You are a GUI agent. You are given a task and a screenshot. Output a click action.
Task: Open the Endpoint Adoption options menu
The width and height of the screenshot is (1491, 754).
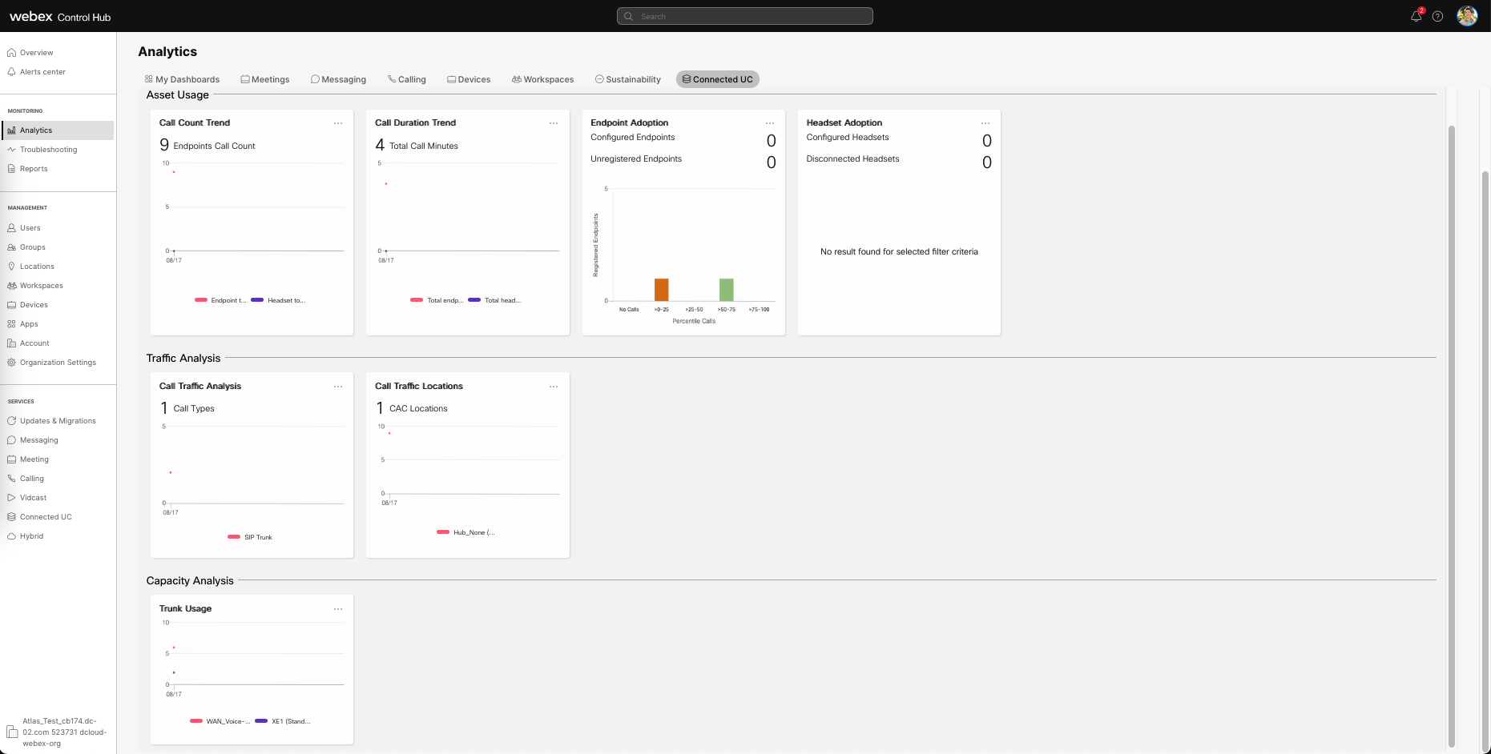coord(769,123)
